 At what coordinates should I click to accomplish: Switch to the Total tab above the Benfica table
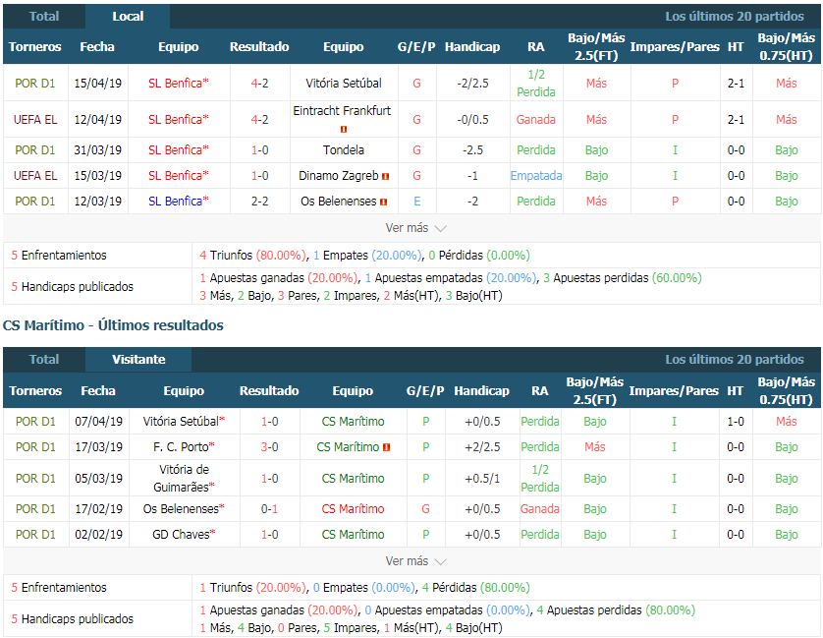[44, 17]
